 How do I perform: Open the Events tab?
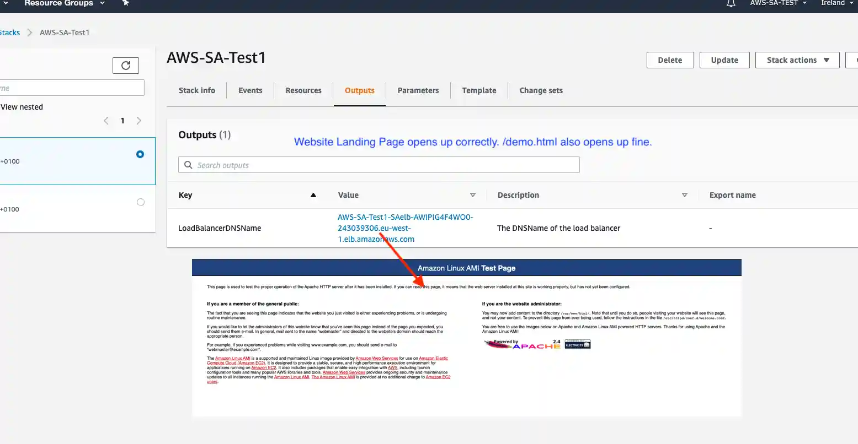251,90
